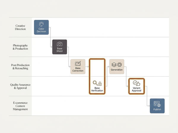Image resolution: width=178 pixels, height=133 pixels.
Task: Select the stacked layers icon in Generation
Action: [x=114, y=65]
